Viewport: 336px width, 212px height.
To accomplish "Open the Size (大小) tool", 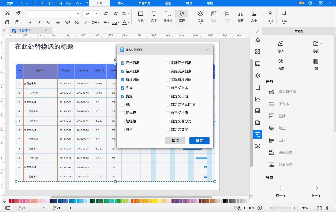I will pyautogui.click(x=254, y=17).
